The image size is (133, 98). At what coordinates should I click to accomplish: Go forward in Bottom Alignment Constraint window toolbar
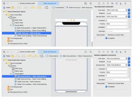(x=11, y=52)
